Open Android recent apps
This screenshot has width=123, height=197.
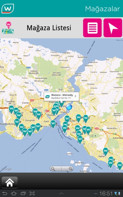(x=23, y=193)
